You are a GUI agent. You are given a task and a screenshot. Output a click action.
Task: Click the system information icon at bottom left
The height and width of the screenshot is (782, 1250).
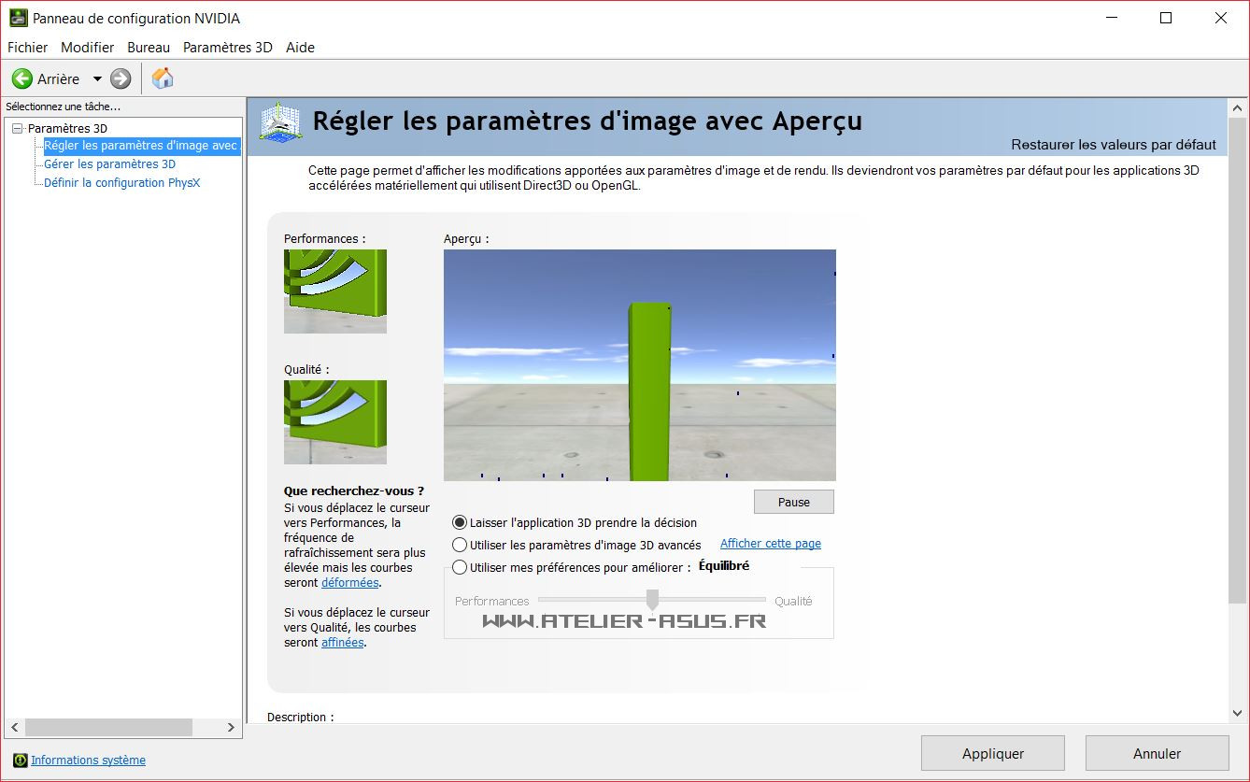click(x=21, y=760)
